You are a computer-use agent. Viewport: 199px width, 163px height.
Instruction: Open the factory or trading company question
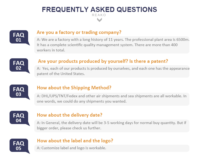(79, 32)
